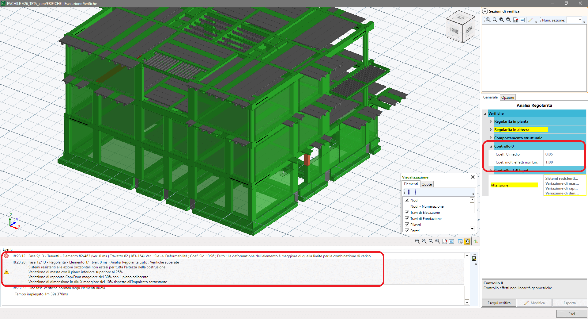This screenshot has height=319, width=588.
Task: Switch to the Generale tab
Action: tap(490, 97)
